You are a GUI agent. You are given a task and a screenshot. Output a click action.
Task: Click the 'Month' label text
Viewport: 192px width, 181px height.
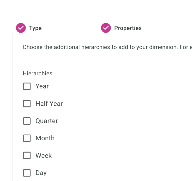(x=45, y=138)
